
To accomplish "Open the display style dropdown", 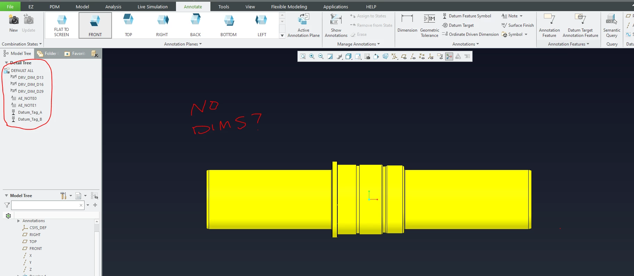I will coord(348,56).
